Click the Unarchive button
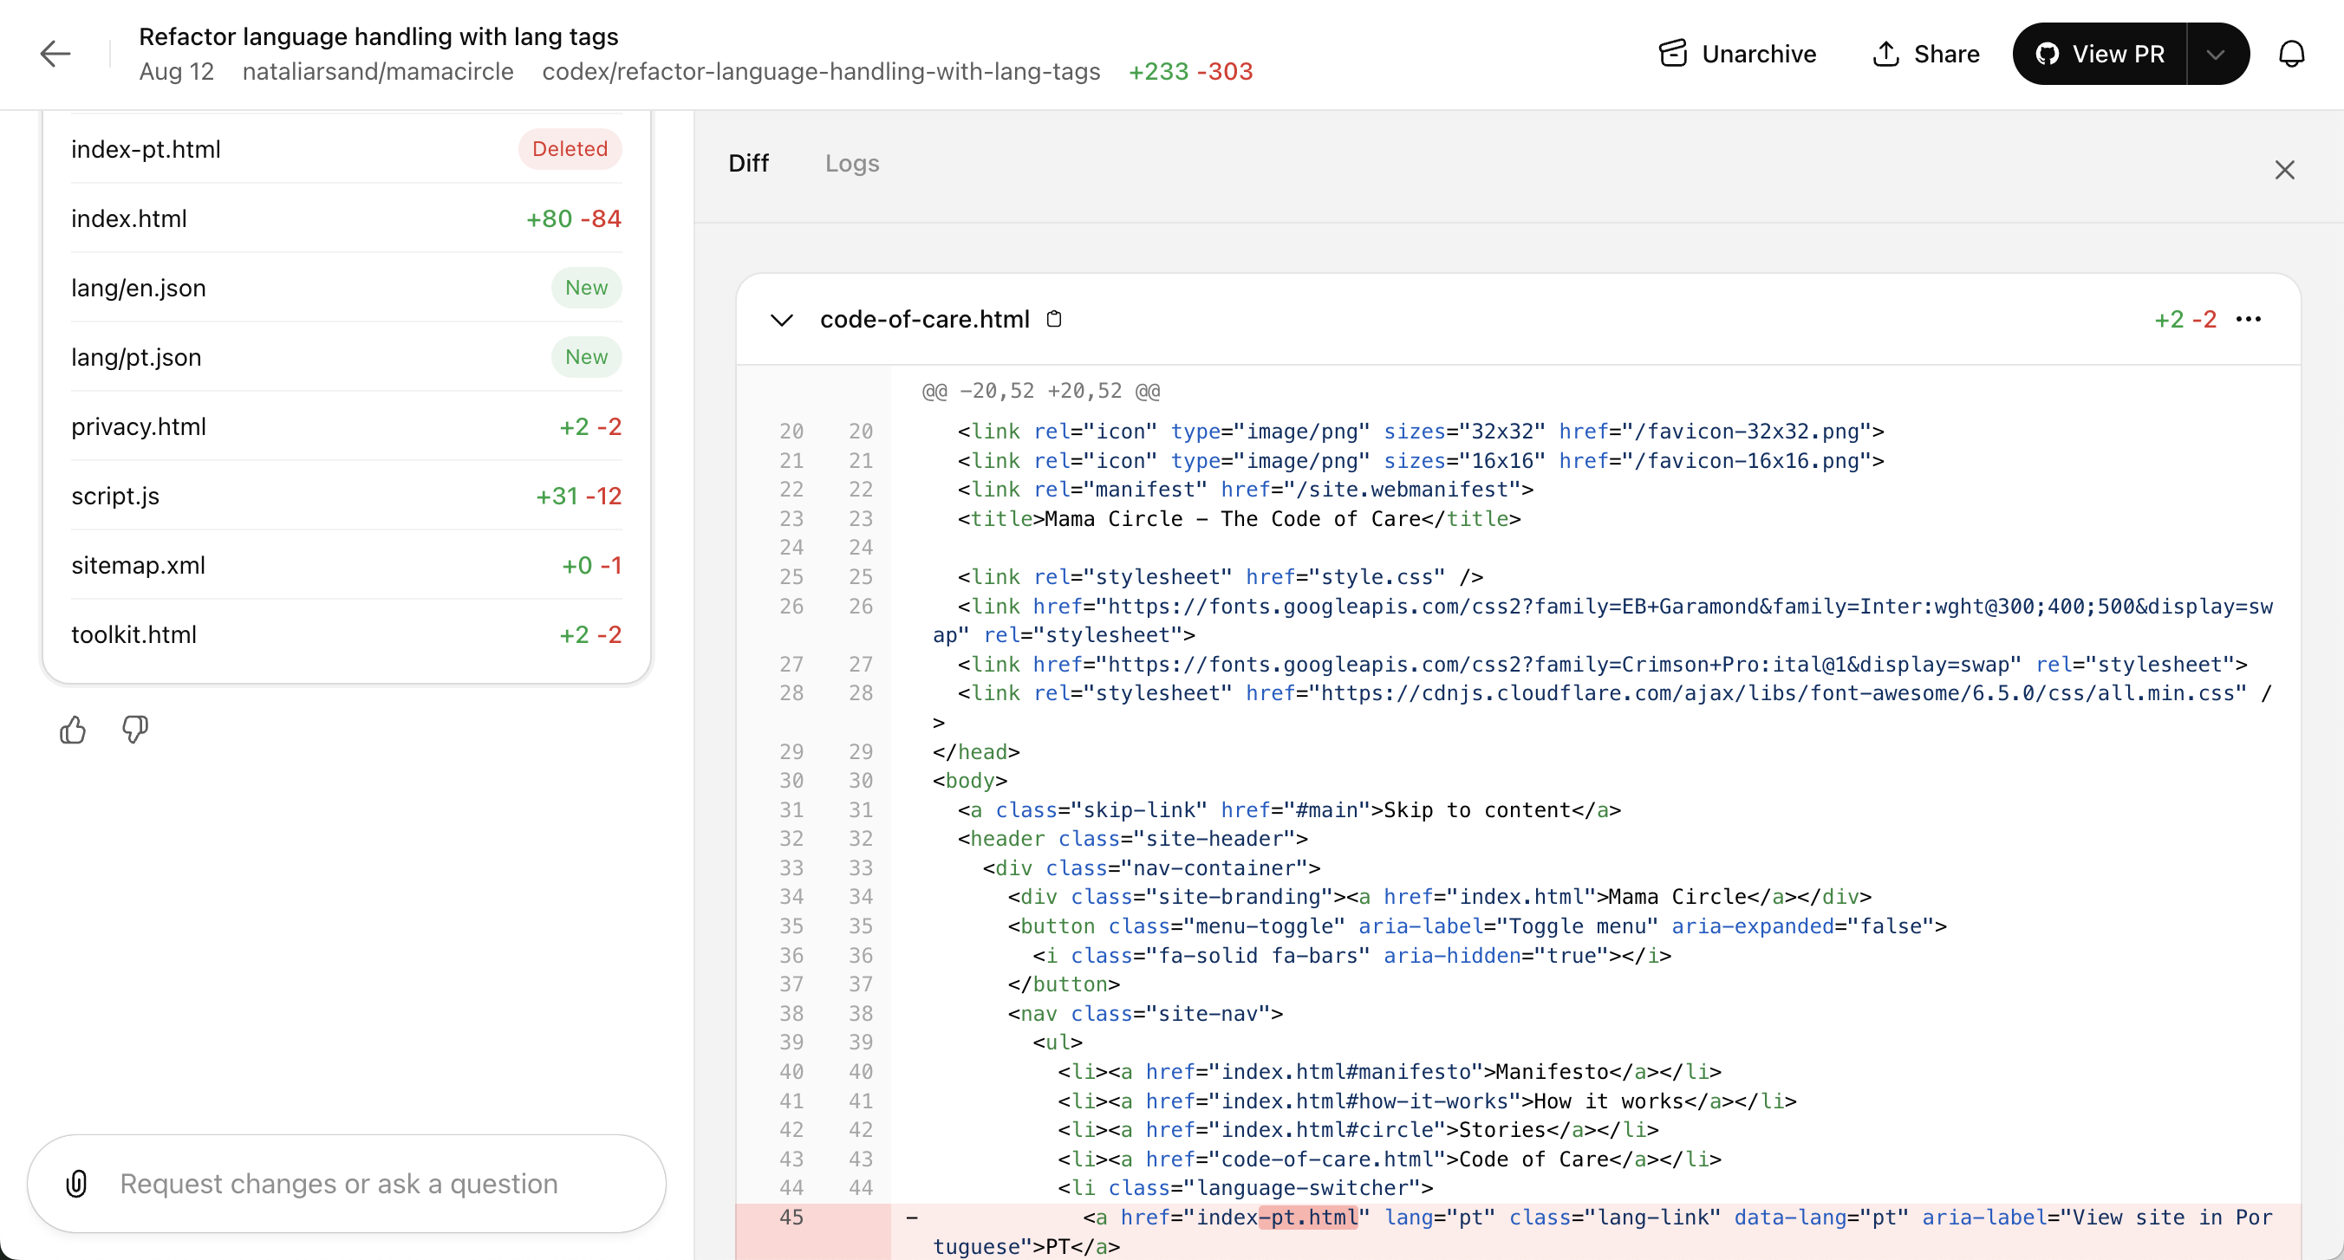This screenshot has width=2344, height=1260. tap(1736, 54)
